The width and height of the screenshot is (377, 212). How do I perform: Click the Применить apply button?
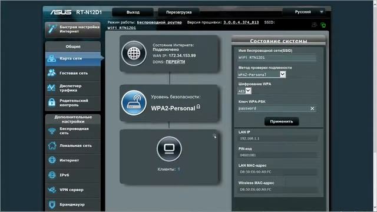282,121
